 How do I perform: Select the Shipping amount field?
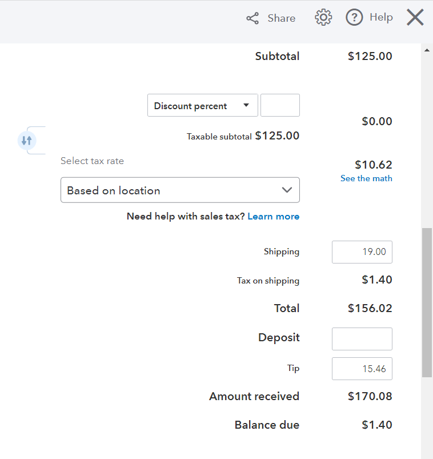[362, 252]
